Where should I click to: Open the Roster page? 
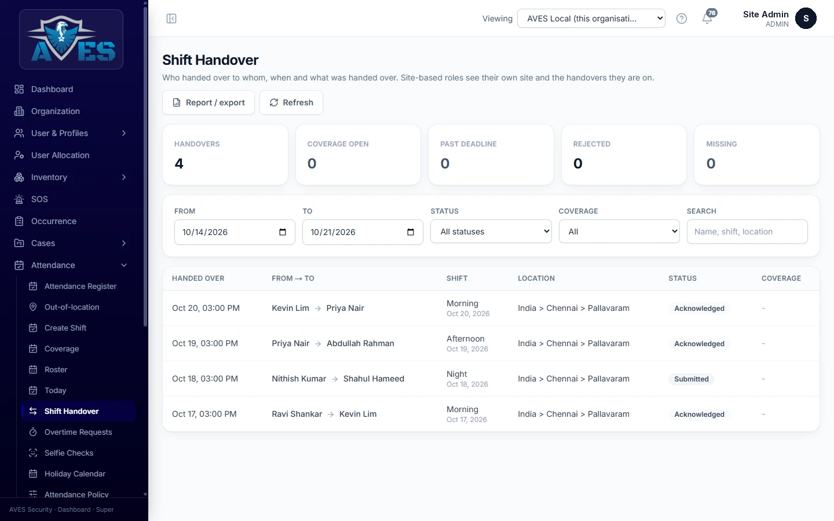click(x=78, y=369)
